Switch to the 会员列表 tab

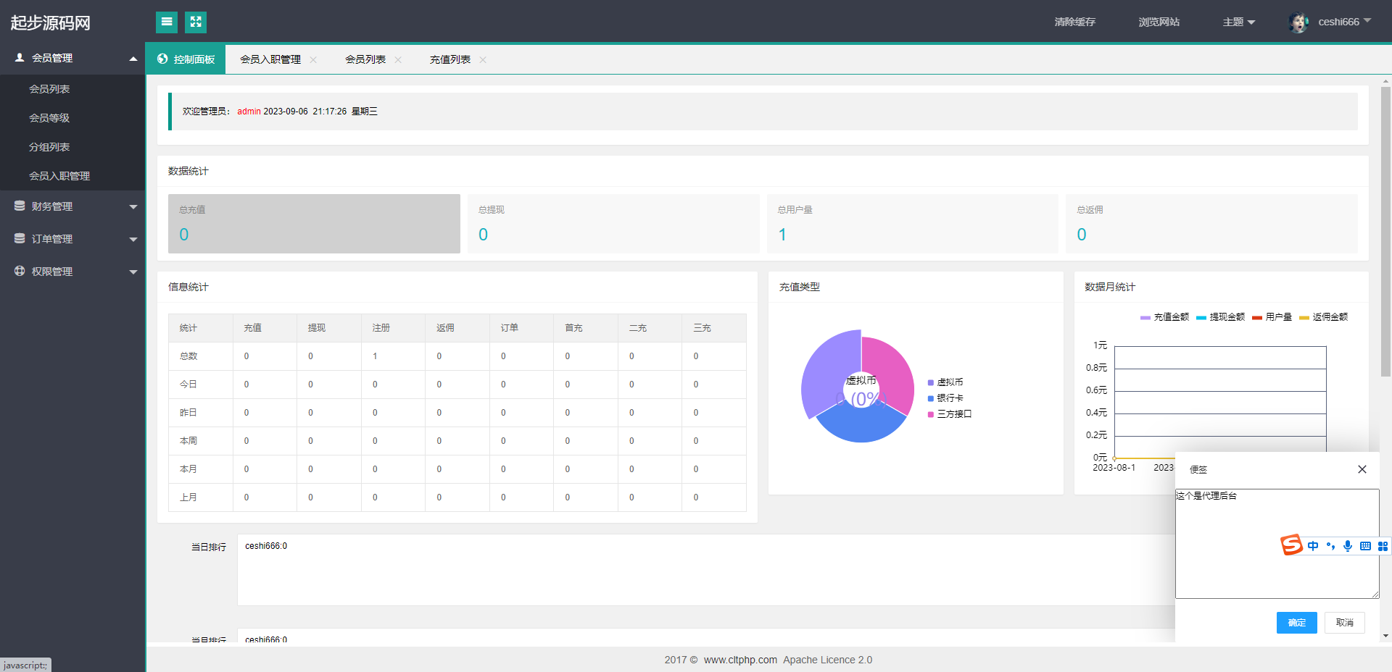tap(365, 59)
